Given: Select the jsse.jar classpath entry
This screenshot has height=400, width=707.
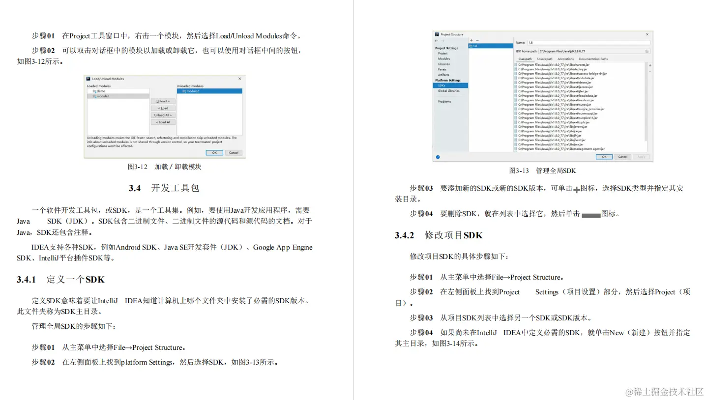Looking at the screenshot, I should (549, 144).
